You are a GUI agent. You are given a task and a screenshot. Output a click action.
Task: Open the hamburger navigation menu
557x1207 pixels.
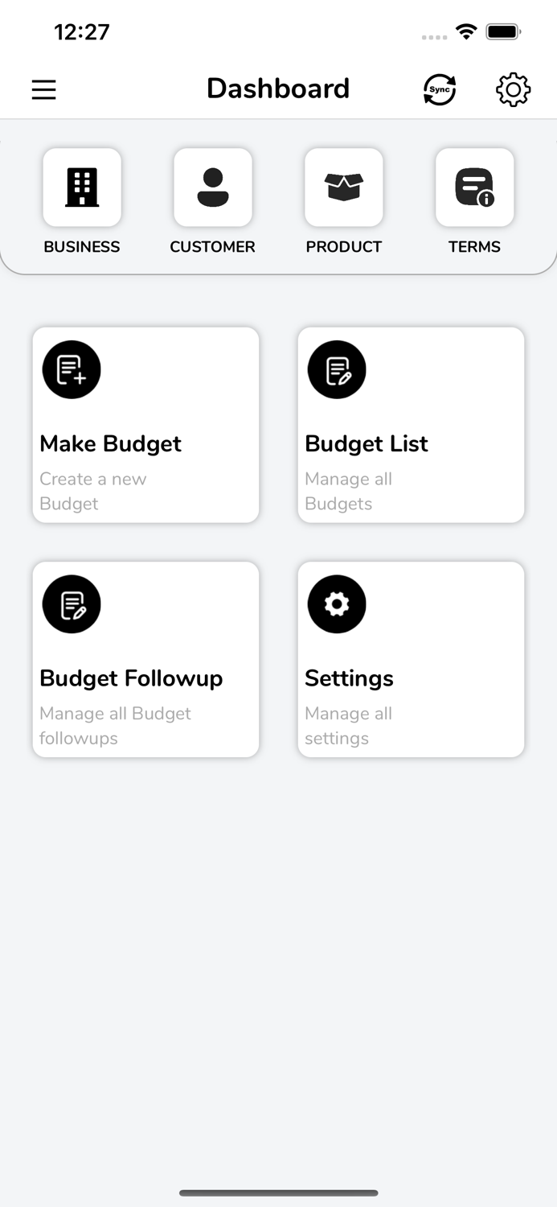point(43,89)
